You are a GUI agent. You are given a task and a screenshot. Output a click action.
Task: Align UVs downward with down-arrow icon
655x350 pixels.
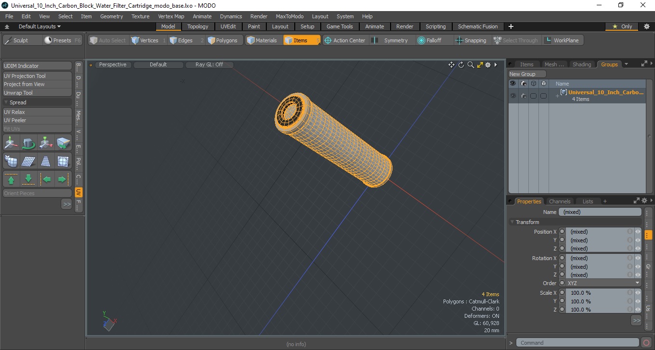coord(28,179)
